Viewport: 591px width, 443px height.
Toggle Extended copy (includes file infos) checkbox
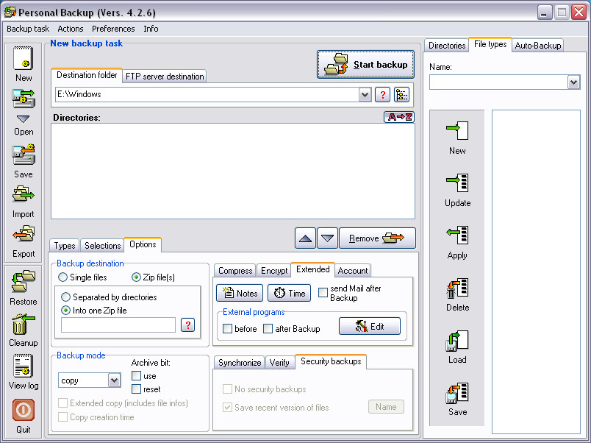[63, 403]
